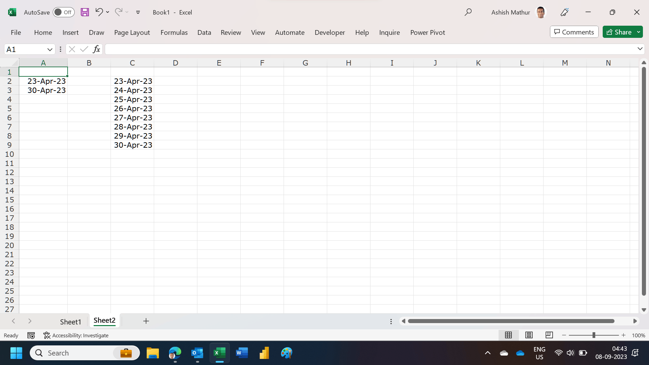Screen dimensions: 649x365
Task: Click the Undo arrow icon
Action: [99, 12]
